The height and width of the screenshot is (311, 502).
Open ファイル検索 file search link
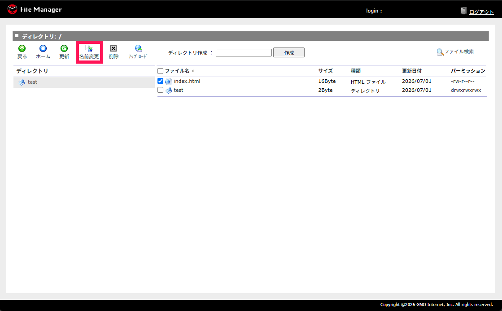point(459,52)
